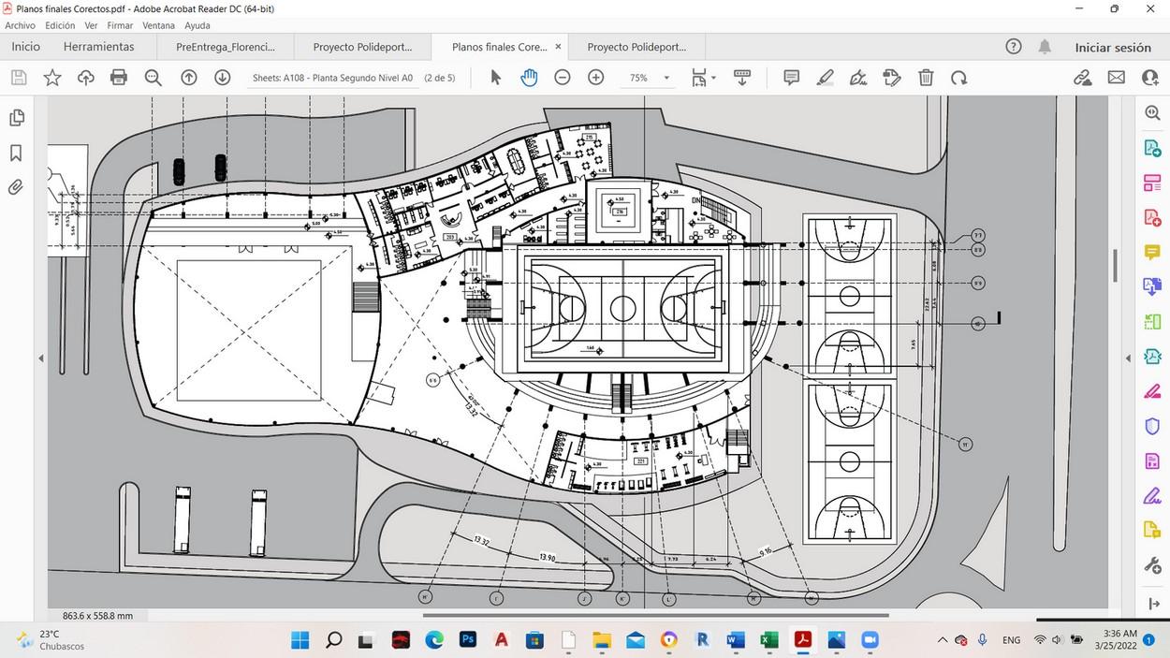Click the upload to cloud icon

tap(85, 78)
